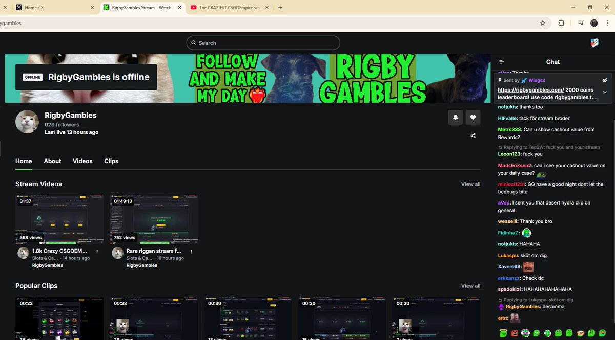Click the 929 followers count
Screen dimensions: 615x340
pos(62,125)
